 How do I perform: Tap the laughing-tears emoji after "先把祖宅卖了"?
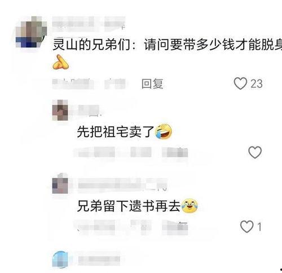point(163,131)
